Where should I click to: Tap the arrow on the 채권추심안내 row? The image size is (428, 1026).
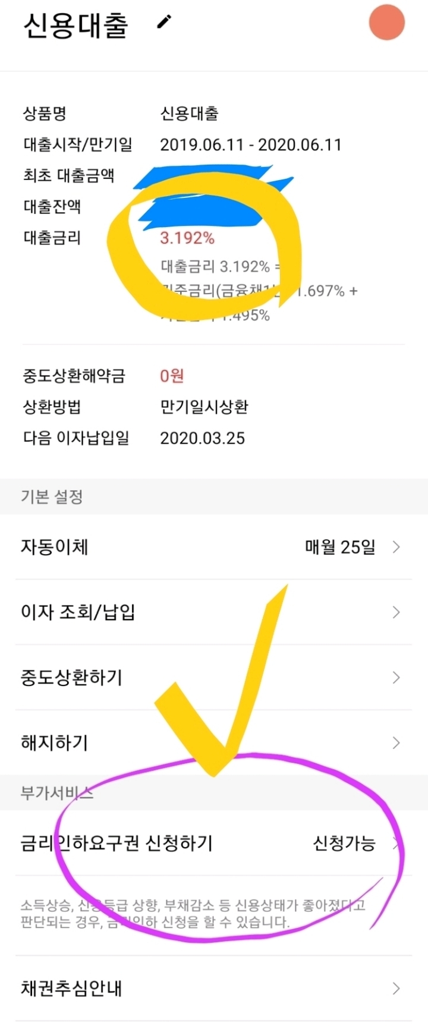click(x=396, y=989)
